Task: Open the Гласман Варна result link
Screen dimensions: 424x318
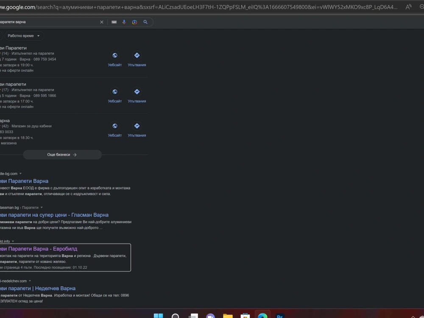Action: tap(54, 215)
